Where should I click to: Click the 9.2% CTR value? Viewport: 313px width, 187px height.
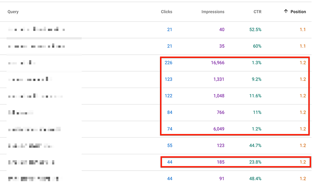coord(257,79)
